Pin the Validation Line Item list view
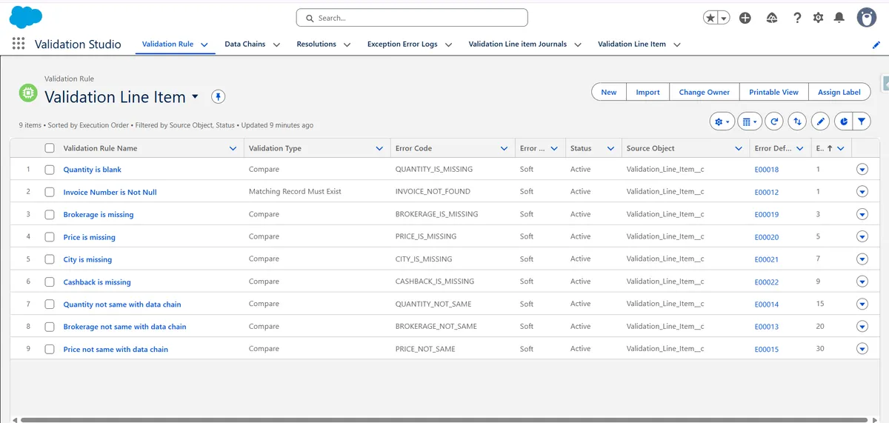 [218, 97]
